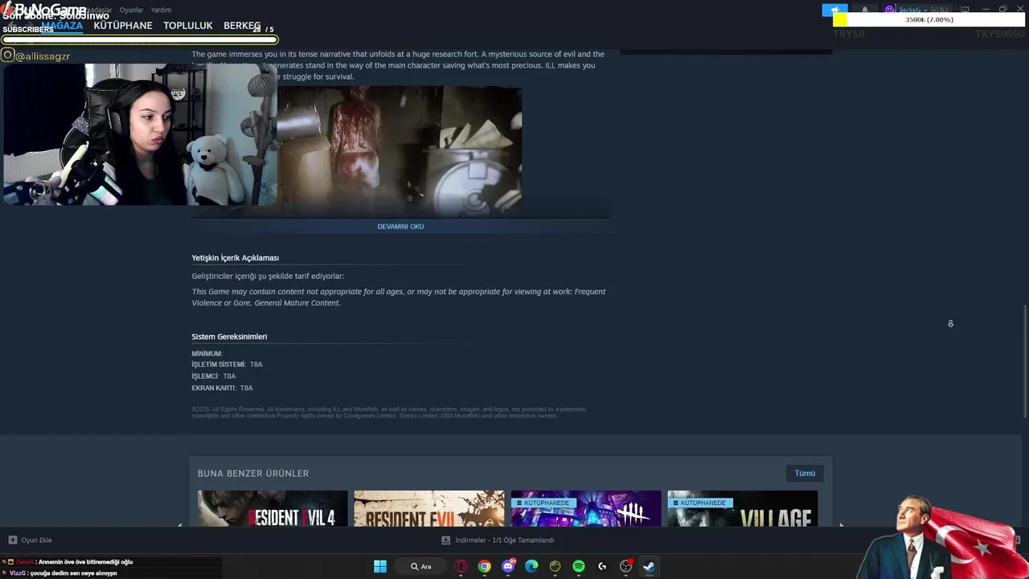Viewport: 1029px width, 579px height.
Task: Open the taskbar Ara search box
Action: pos(421,566)
